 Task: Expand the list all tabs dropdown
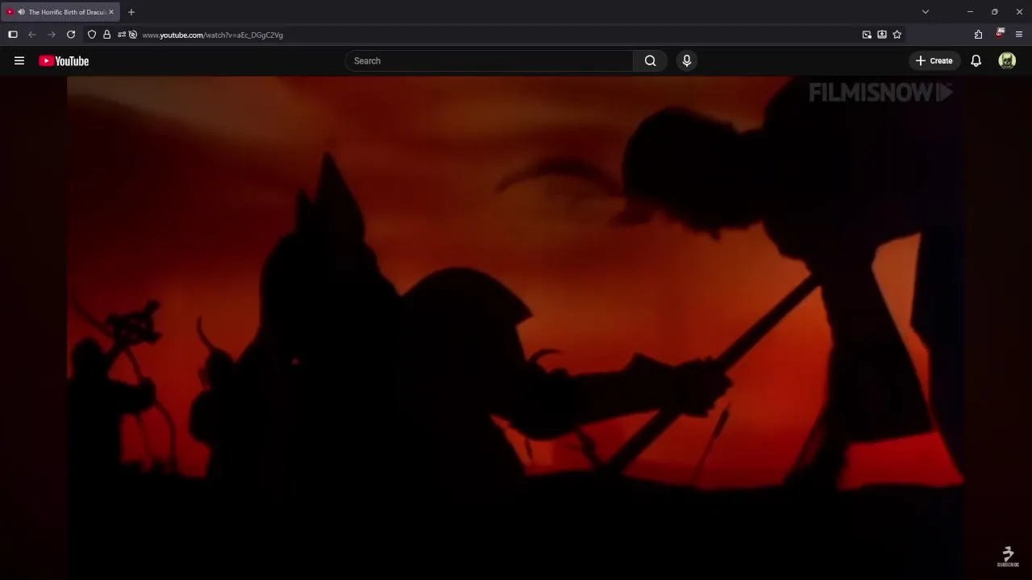click(926, 12)
